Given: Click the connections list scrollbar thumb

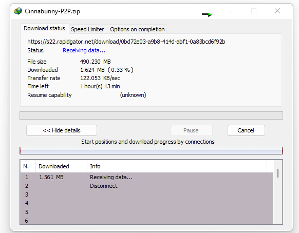Looking at the screenshot, I should click(x=278, y=173).
